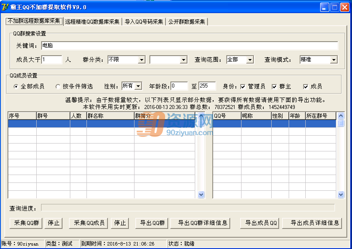Open the 群分类 dropdown showing 不限
Image resolution: width=352 pixels, height=249 pixels.
[x=126, y=60]
